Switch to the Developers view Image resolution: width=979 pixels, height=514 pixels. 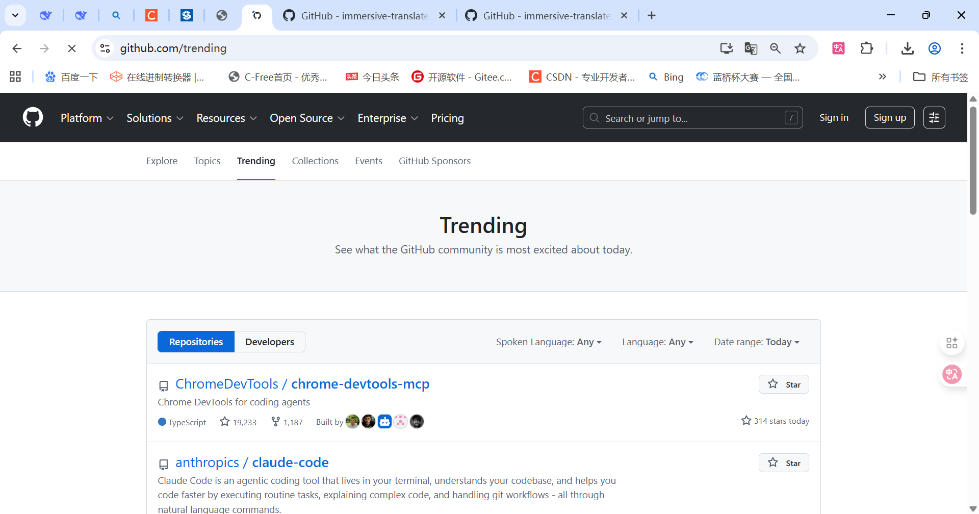(x=270, y=342)
